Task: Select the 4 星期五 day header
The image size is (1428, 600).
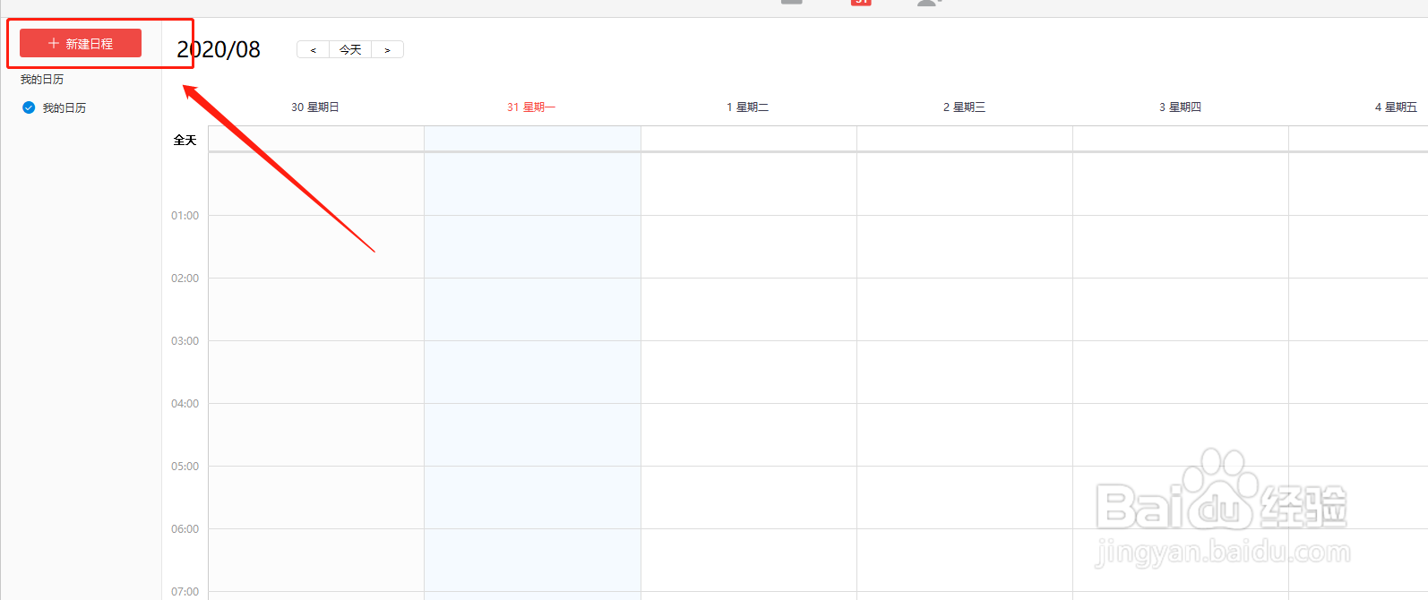Action: point(1396,107)
